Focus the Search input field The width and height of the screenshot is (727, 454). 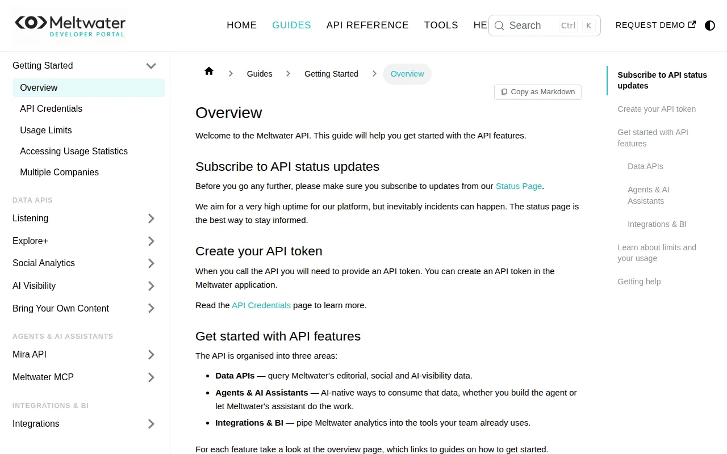click(x=544, y=26)
